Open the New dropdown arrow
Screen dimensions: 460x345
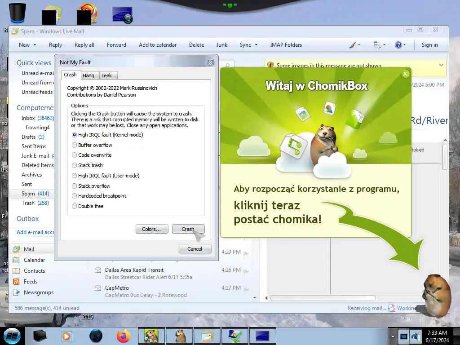pyautogui.click(x=35, y=45)
